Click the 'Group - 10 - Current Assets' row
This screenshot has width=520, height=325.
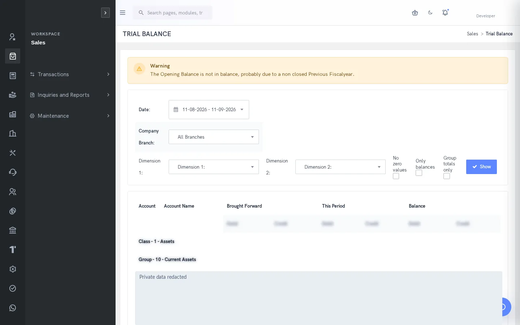167,260
